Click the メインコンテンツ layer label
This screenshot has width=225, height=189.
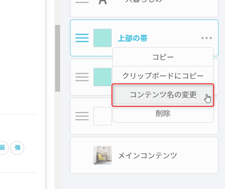pos(147,155)
